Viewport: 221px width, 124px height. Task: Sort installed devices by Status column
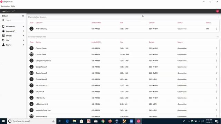click(208, 23)
